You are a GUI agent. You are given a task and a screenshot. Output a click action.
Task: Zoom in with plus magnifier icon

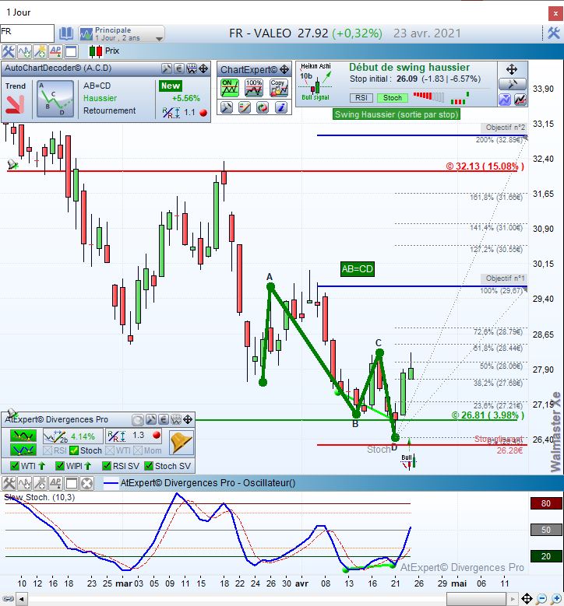point(556,599)
